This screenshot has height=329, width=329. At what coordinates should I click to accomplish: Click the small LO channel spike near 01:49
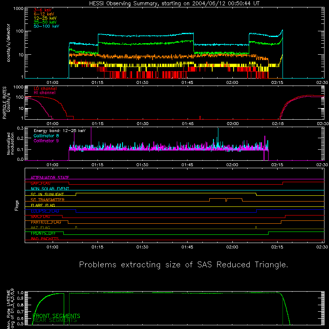click(200, 118)
